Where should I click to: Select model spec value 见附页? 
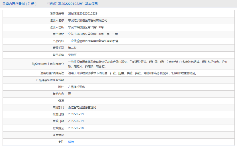coord(72,55)
